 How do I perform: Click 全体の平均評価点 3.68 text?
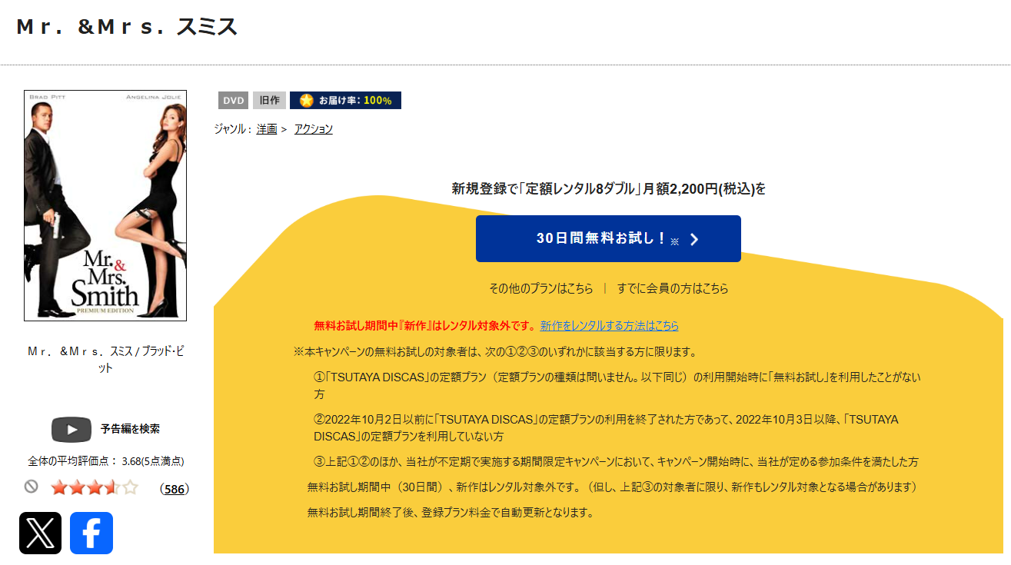click(x=106, y=461)
